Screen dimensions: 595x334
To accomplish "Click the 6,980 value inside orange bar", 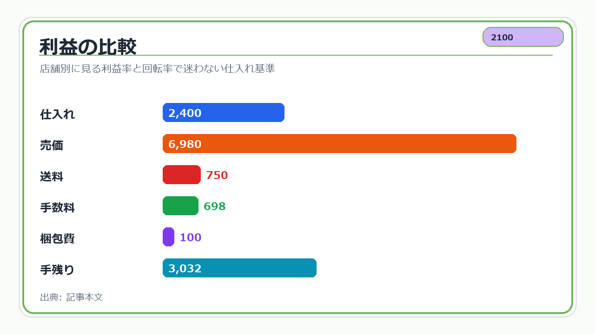I will pyautogui.click(x=185, y=144).
